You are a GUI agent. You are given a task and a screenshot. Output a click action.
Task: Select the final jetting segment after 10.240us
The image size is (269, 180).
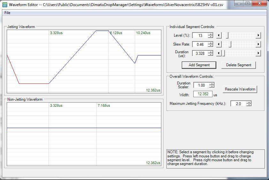tap(149, 55)
